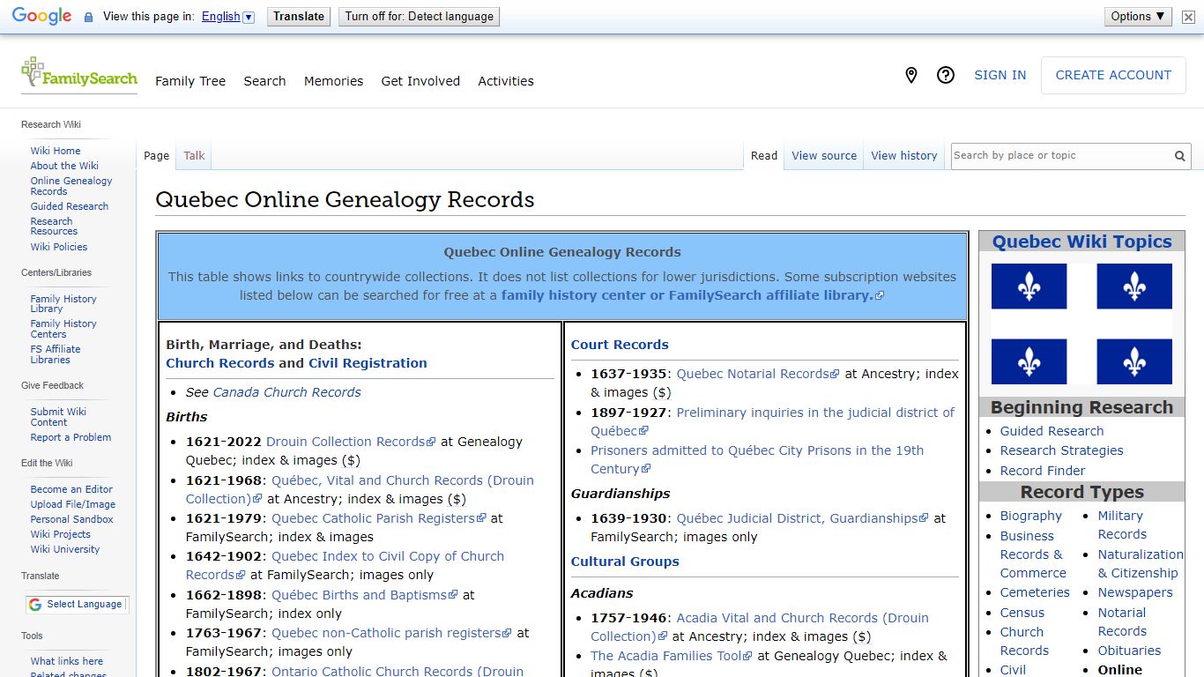Open Quebec non-Catholic parish registers link
This screenshot has width=1204, height=677.
click(391, 633)
